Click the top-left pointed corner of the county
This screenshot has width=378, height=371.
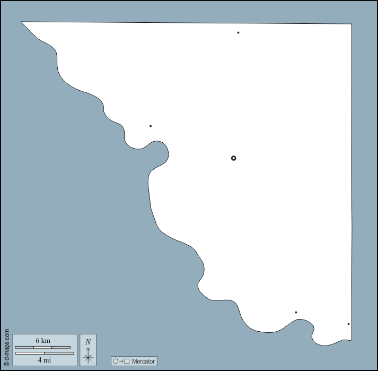click(x=22, y=22)
